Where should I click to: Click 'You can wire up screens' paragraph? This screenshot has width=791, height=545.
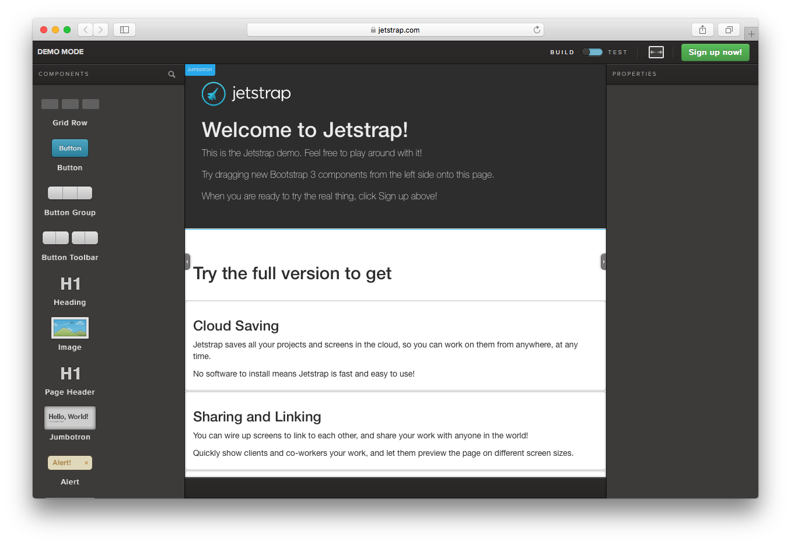pos(360,436)
